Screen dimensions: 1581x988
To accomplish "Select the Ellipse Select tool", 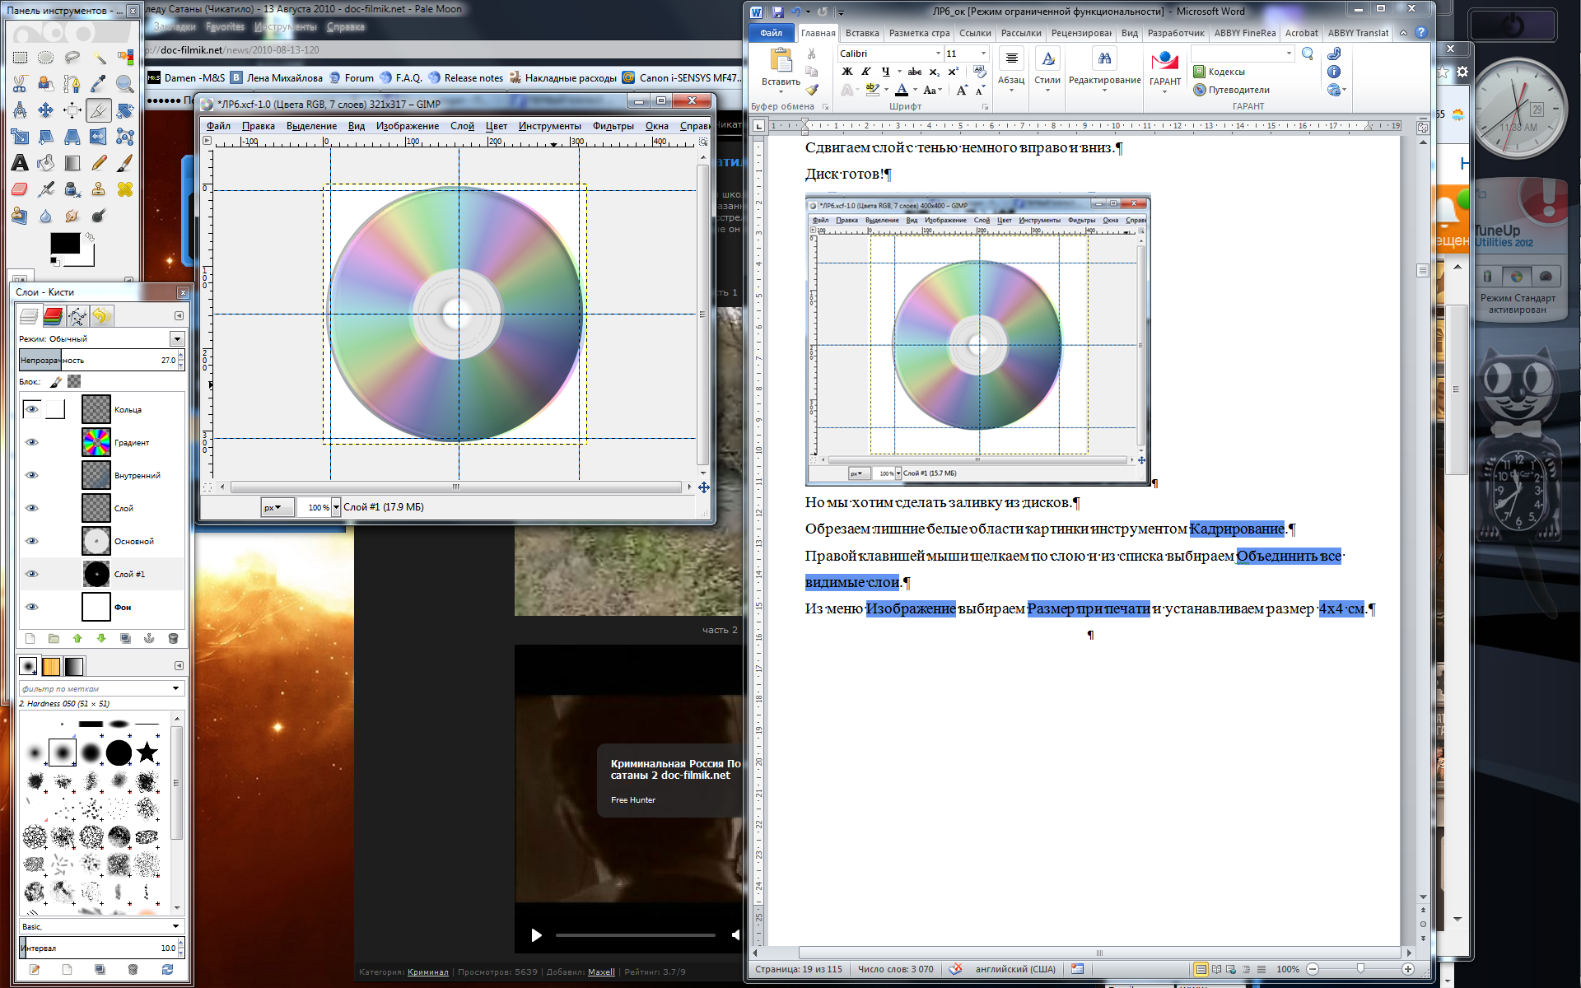I will coord(46,58).
